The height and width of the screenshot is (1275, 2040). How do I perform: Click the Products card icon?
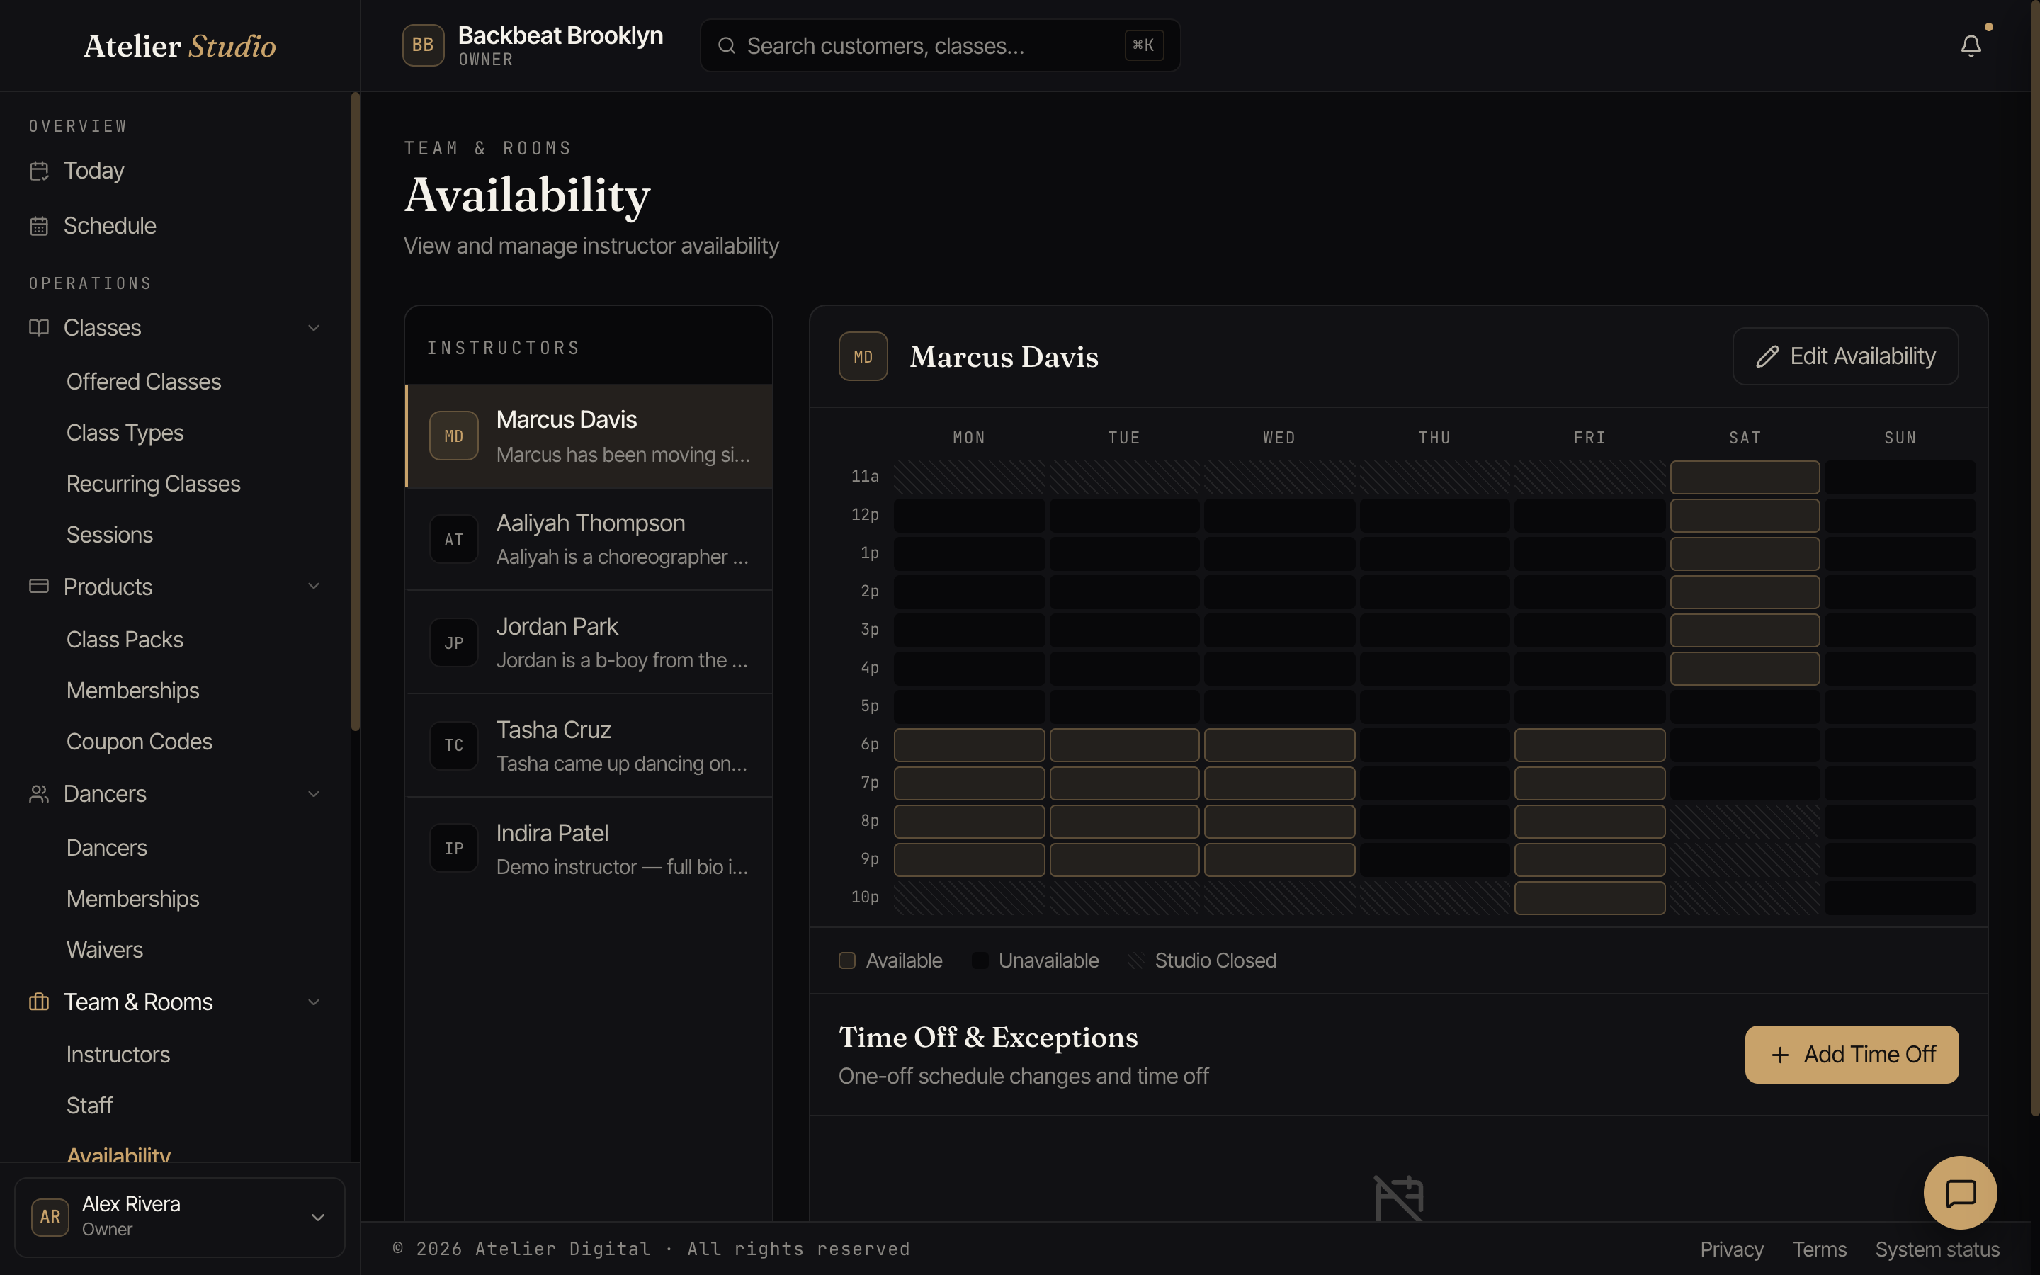(x=39, y=586)
